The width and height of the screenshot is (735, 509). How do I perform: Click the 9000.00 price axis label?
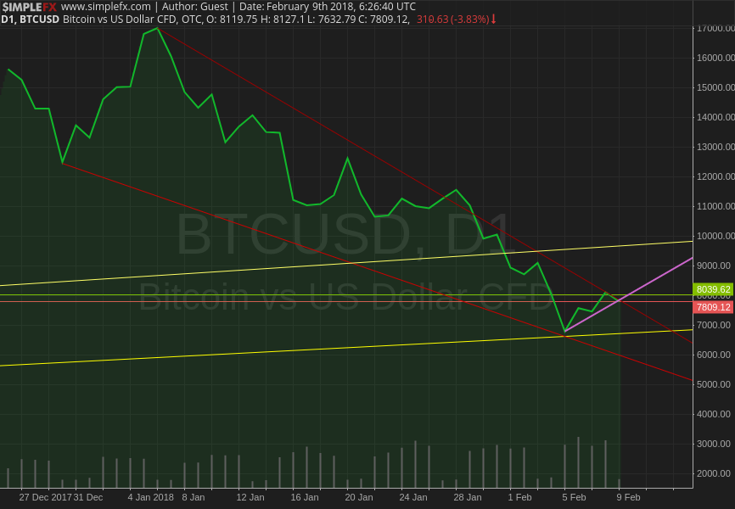(x=714, y=266)
